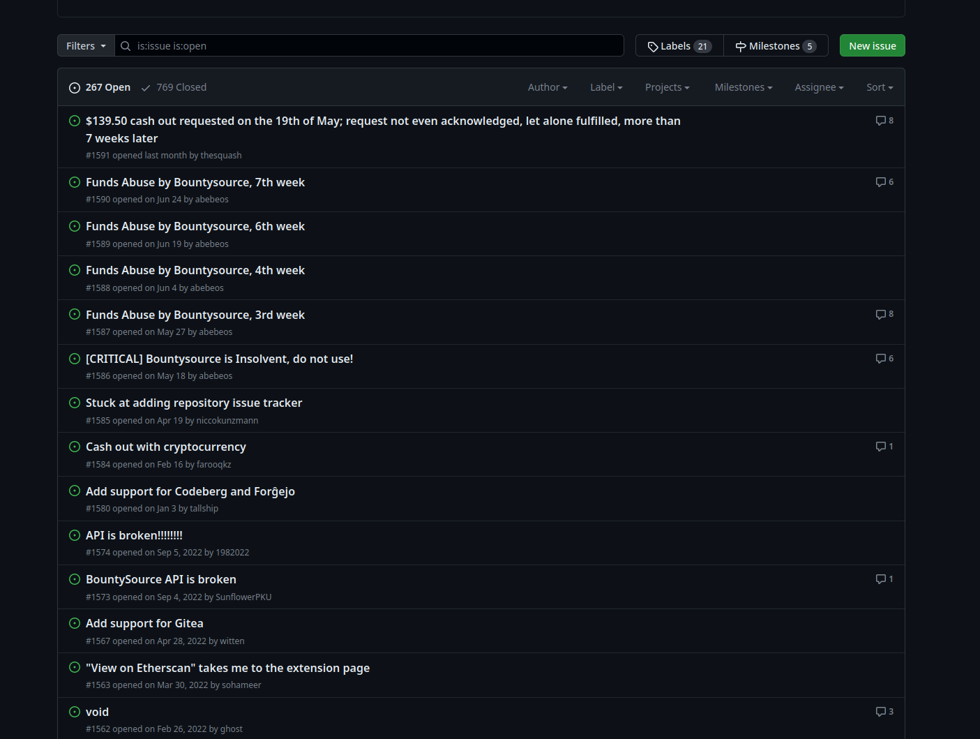The image size is (980, 739).
Task: Click the open-issue icon beside API is broken!!!!!!!!
Action: coord(75,535)
